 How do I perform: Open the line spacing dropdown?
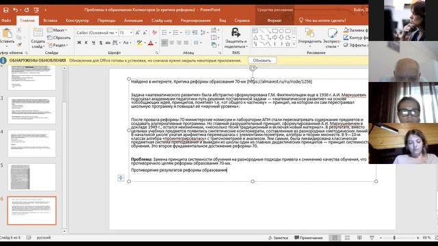pyautogui.click(x=204, y=33)
